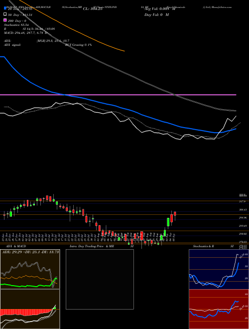Click the 'CL: 304.25' closing price text
This screenshot has width=249, height=329.
(x=93, y=9)
